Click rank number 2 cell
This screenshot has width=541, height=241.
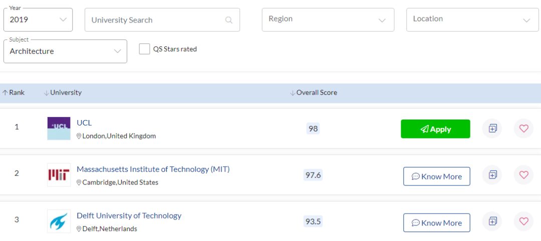(x=17, y=173)
